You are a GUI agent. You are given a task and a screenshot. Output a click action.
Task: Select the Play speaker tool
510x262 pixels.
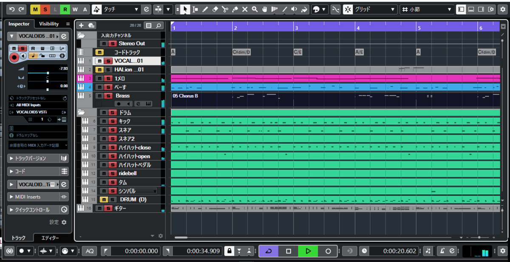tap(294, 9)
